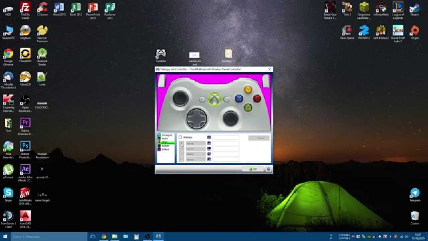Open the Steam desktop shortcut
Screen dimensions: 428x241
[415, 9]
